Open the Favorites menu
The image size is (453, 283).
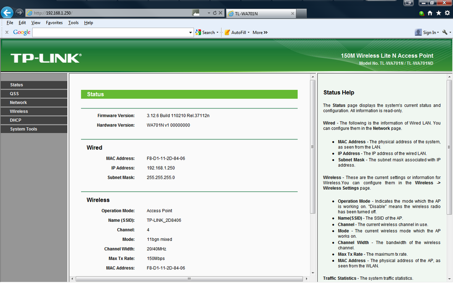[x=54, y=23]
